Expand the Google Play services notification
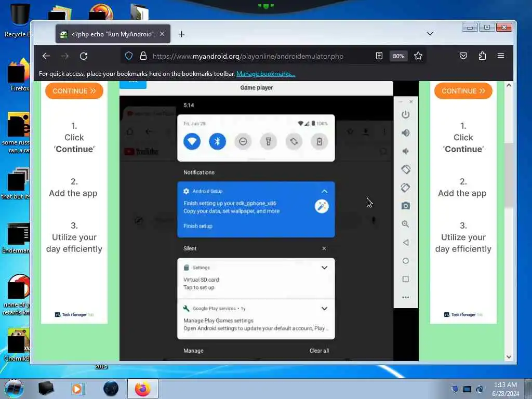This screenshot has height=399, width=532. coord(324,309)
